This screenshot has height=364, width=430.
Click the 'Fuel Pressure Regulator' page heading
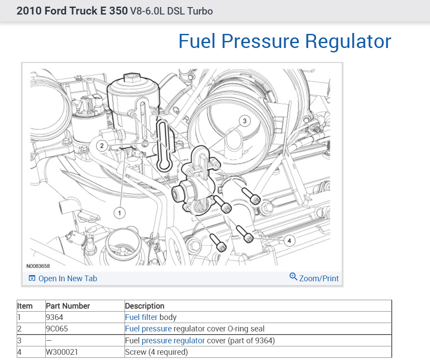(285, 41)
